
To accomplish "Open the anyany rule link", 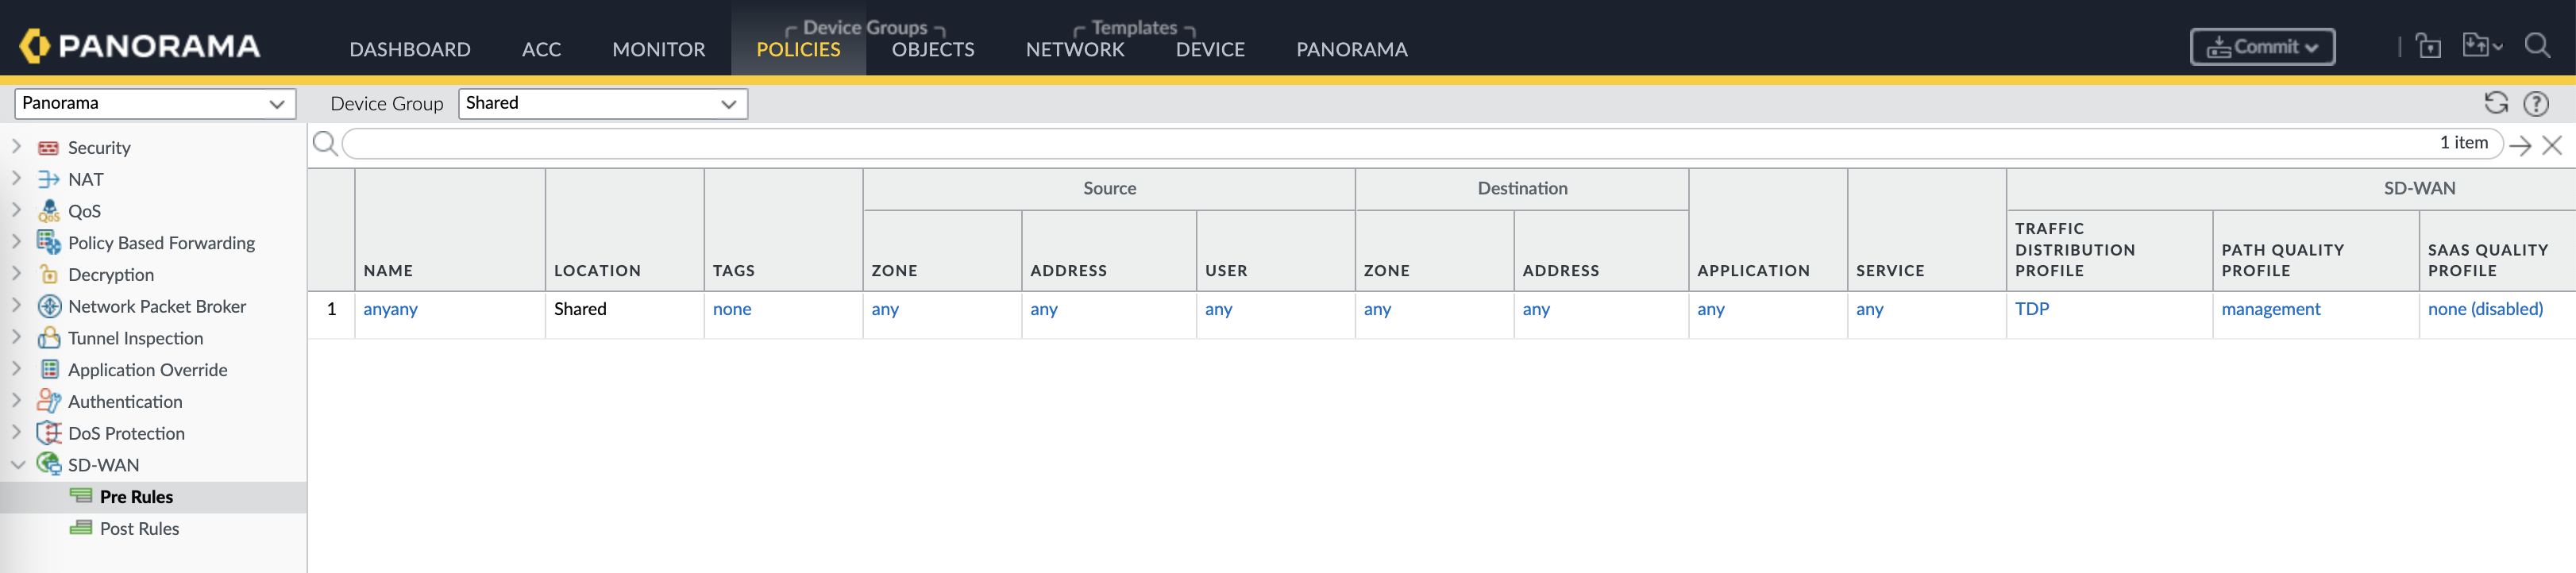I will tap(390, 309).
